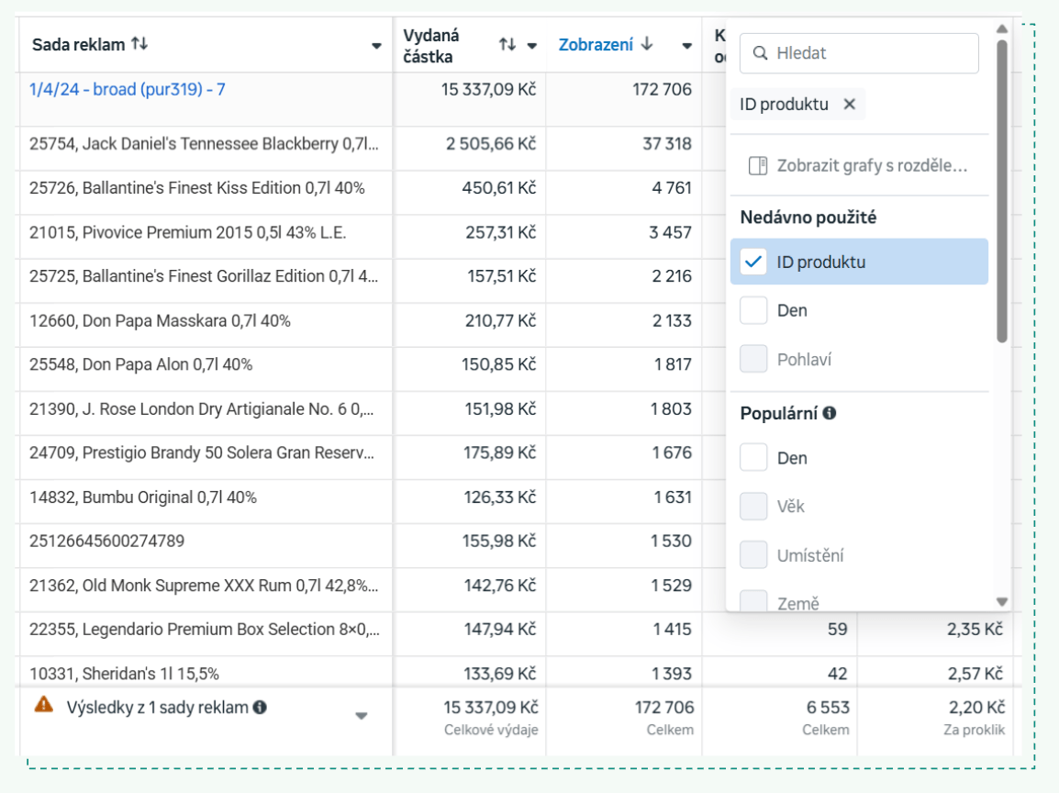Viewport: 1059px width, 793px height.
Task: Open the Sada reklam column dropdown
Action: pyautogui.click(x=376, y=46)
